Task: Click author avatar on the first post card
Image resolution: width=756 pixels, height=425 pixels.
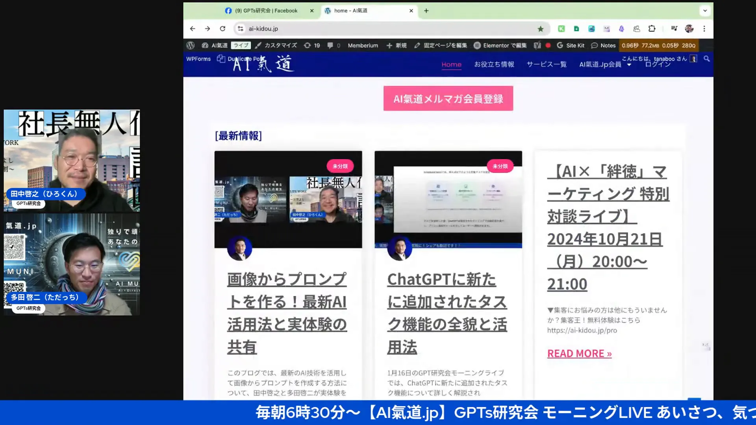Action: 239,248
